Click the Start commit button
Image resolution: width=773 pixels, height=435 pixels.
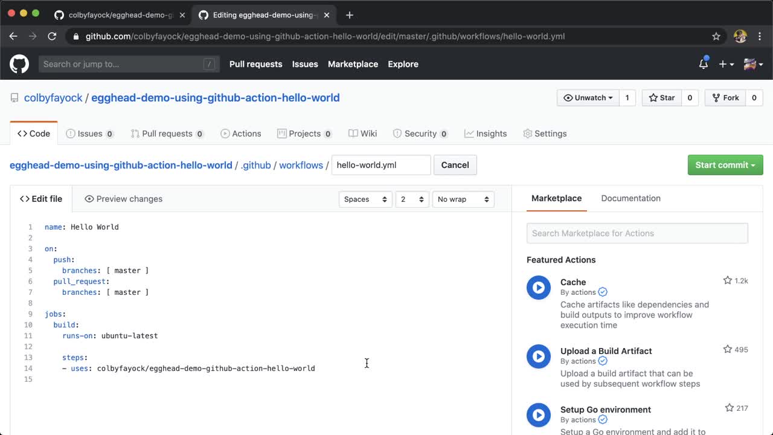(725, 165)
